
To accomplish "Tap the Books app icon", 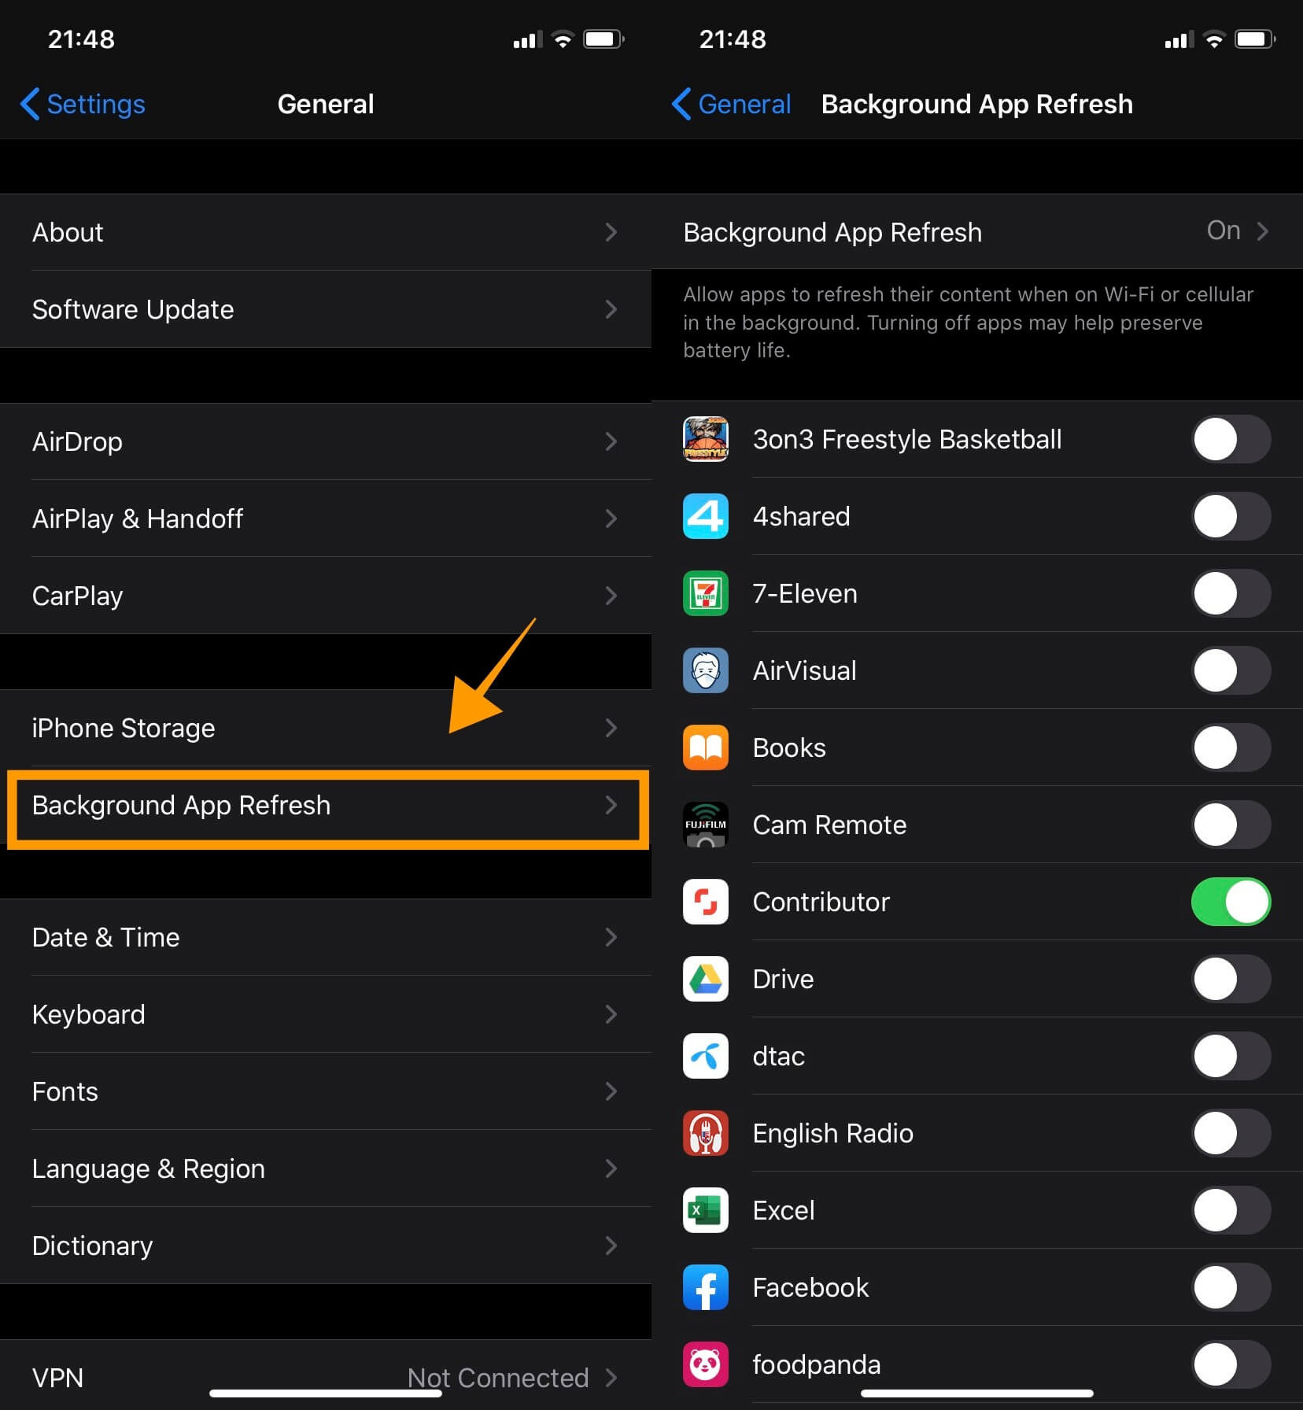I will pyautogui.click(x=705, y=747).
